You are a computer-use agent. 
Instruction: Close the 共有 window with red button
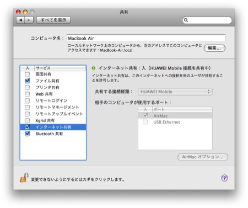click(18, 12)
